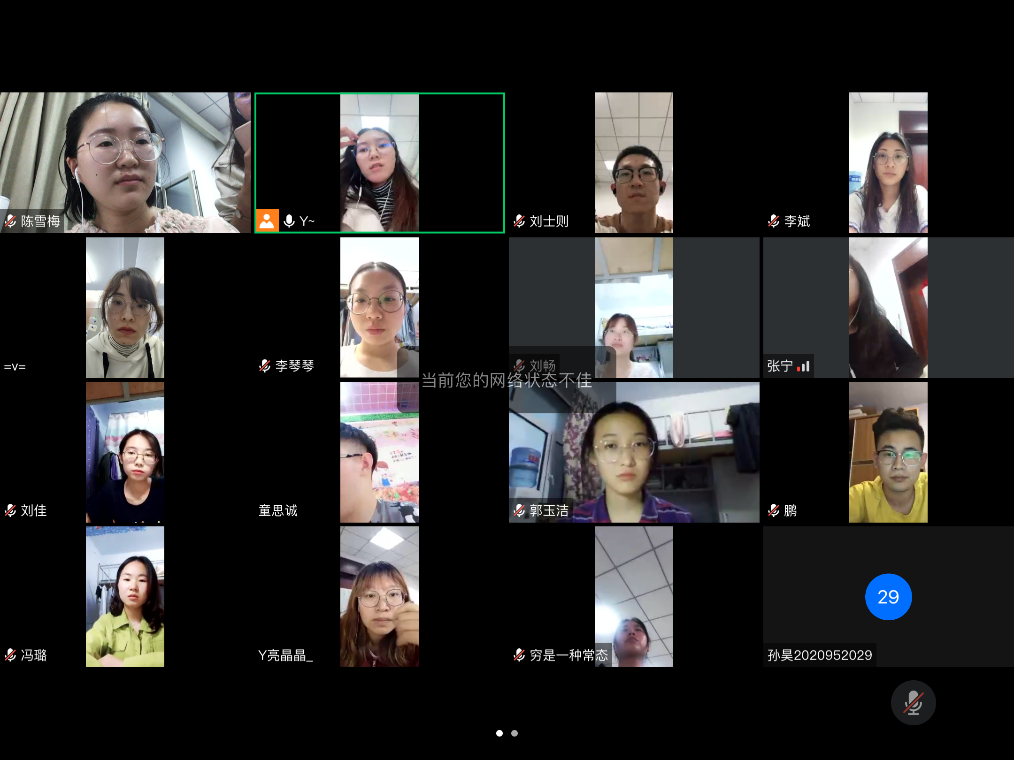The height and width of the screenshot is (760, 1014).
Task: Click the name label 童思诚
Action: point(278,510)
